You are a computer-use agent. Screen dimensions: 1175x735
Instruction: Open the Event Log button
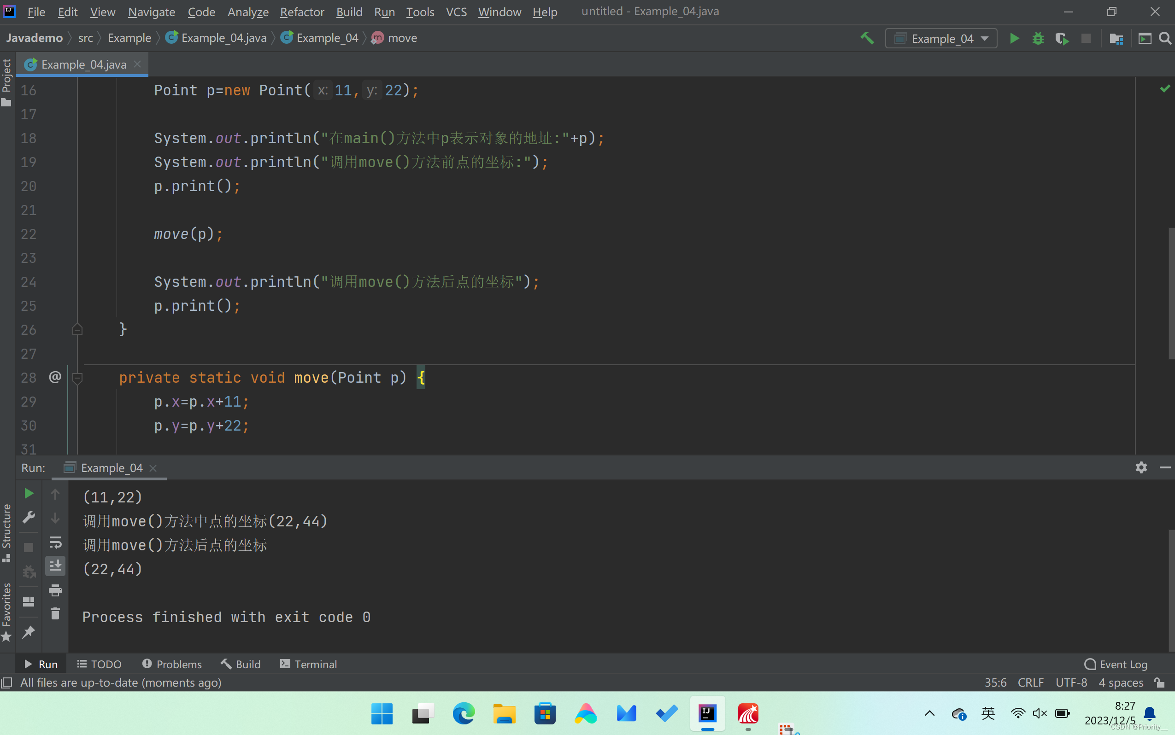[1116, 664]
